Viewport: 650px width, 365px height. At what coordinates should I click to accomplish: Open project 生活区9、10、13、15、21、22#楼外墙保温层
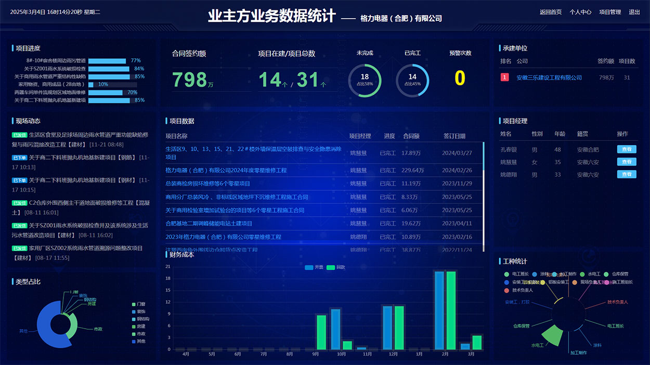click(254, 153)
